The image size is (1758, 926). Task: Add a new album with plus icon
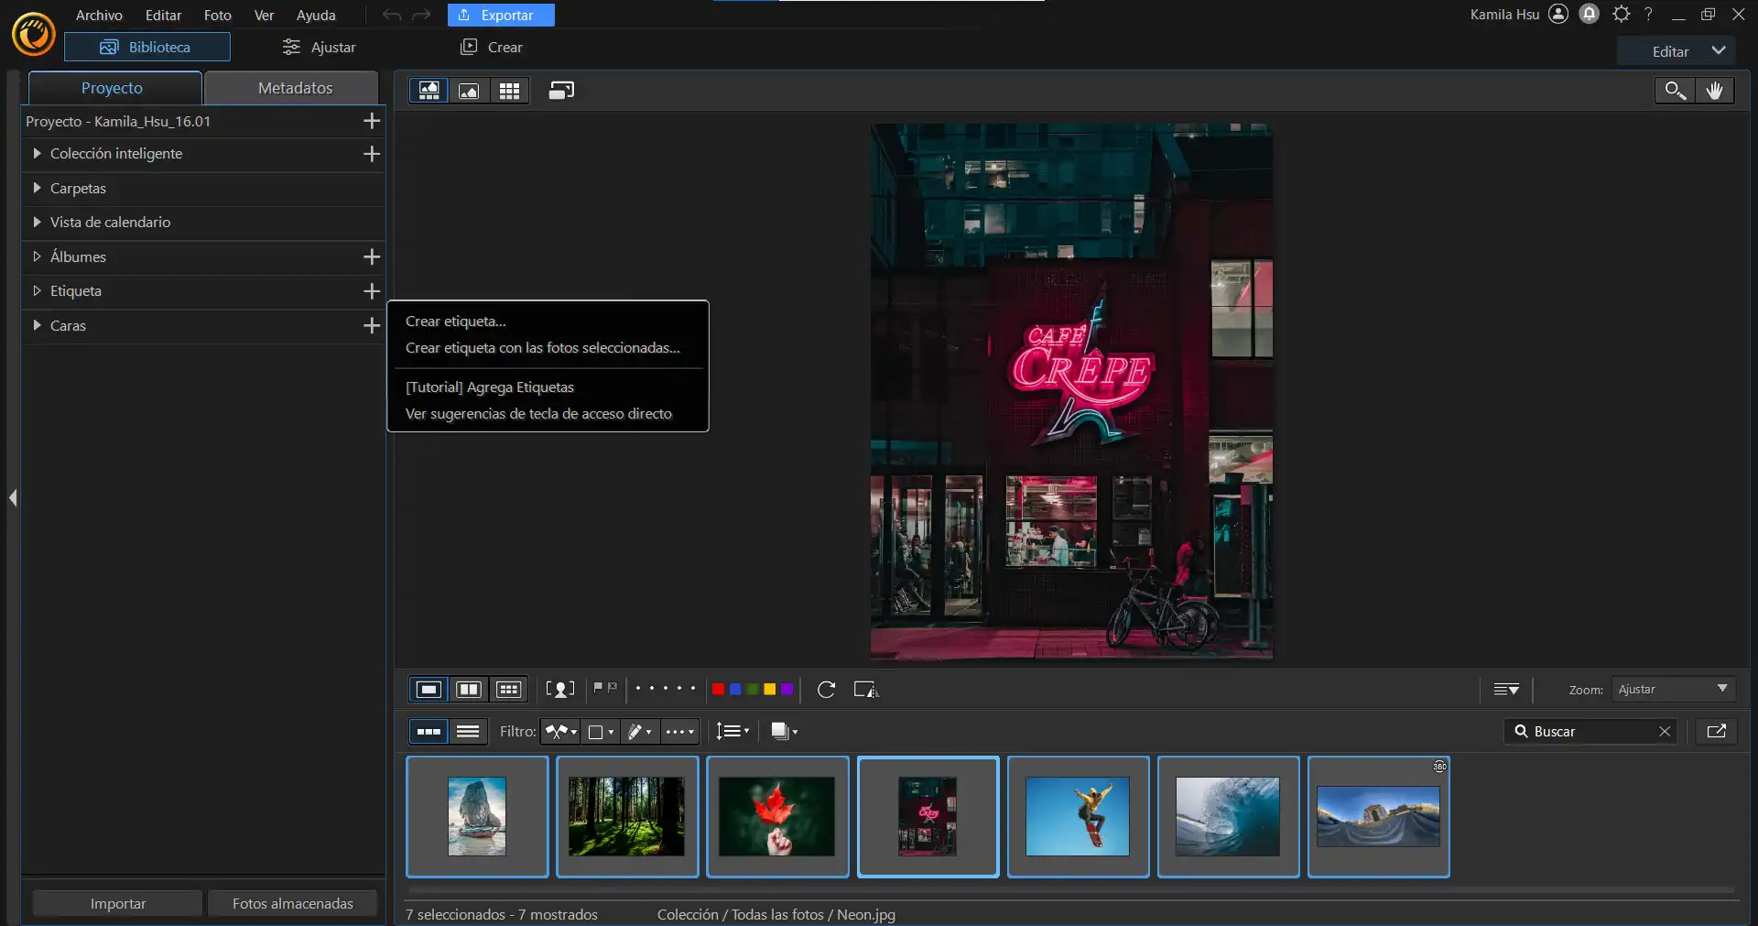(x=371, y=257)
